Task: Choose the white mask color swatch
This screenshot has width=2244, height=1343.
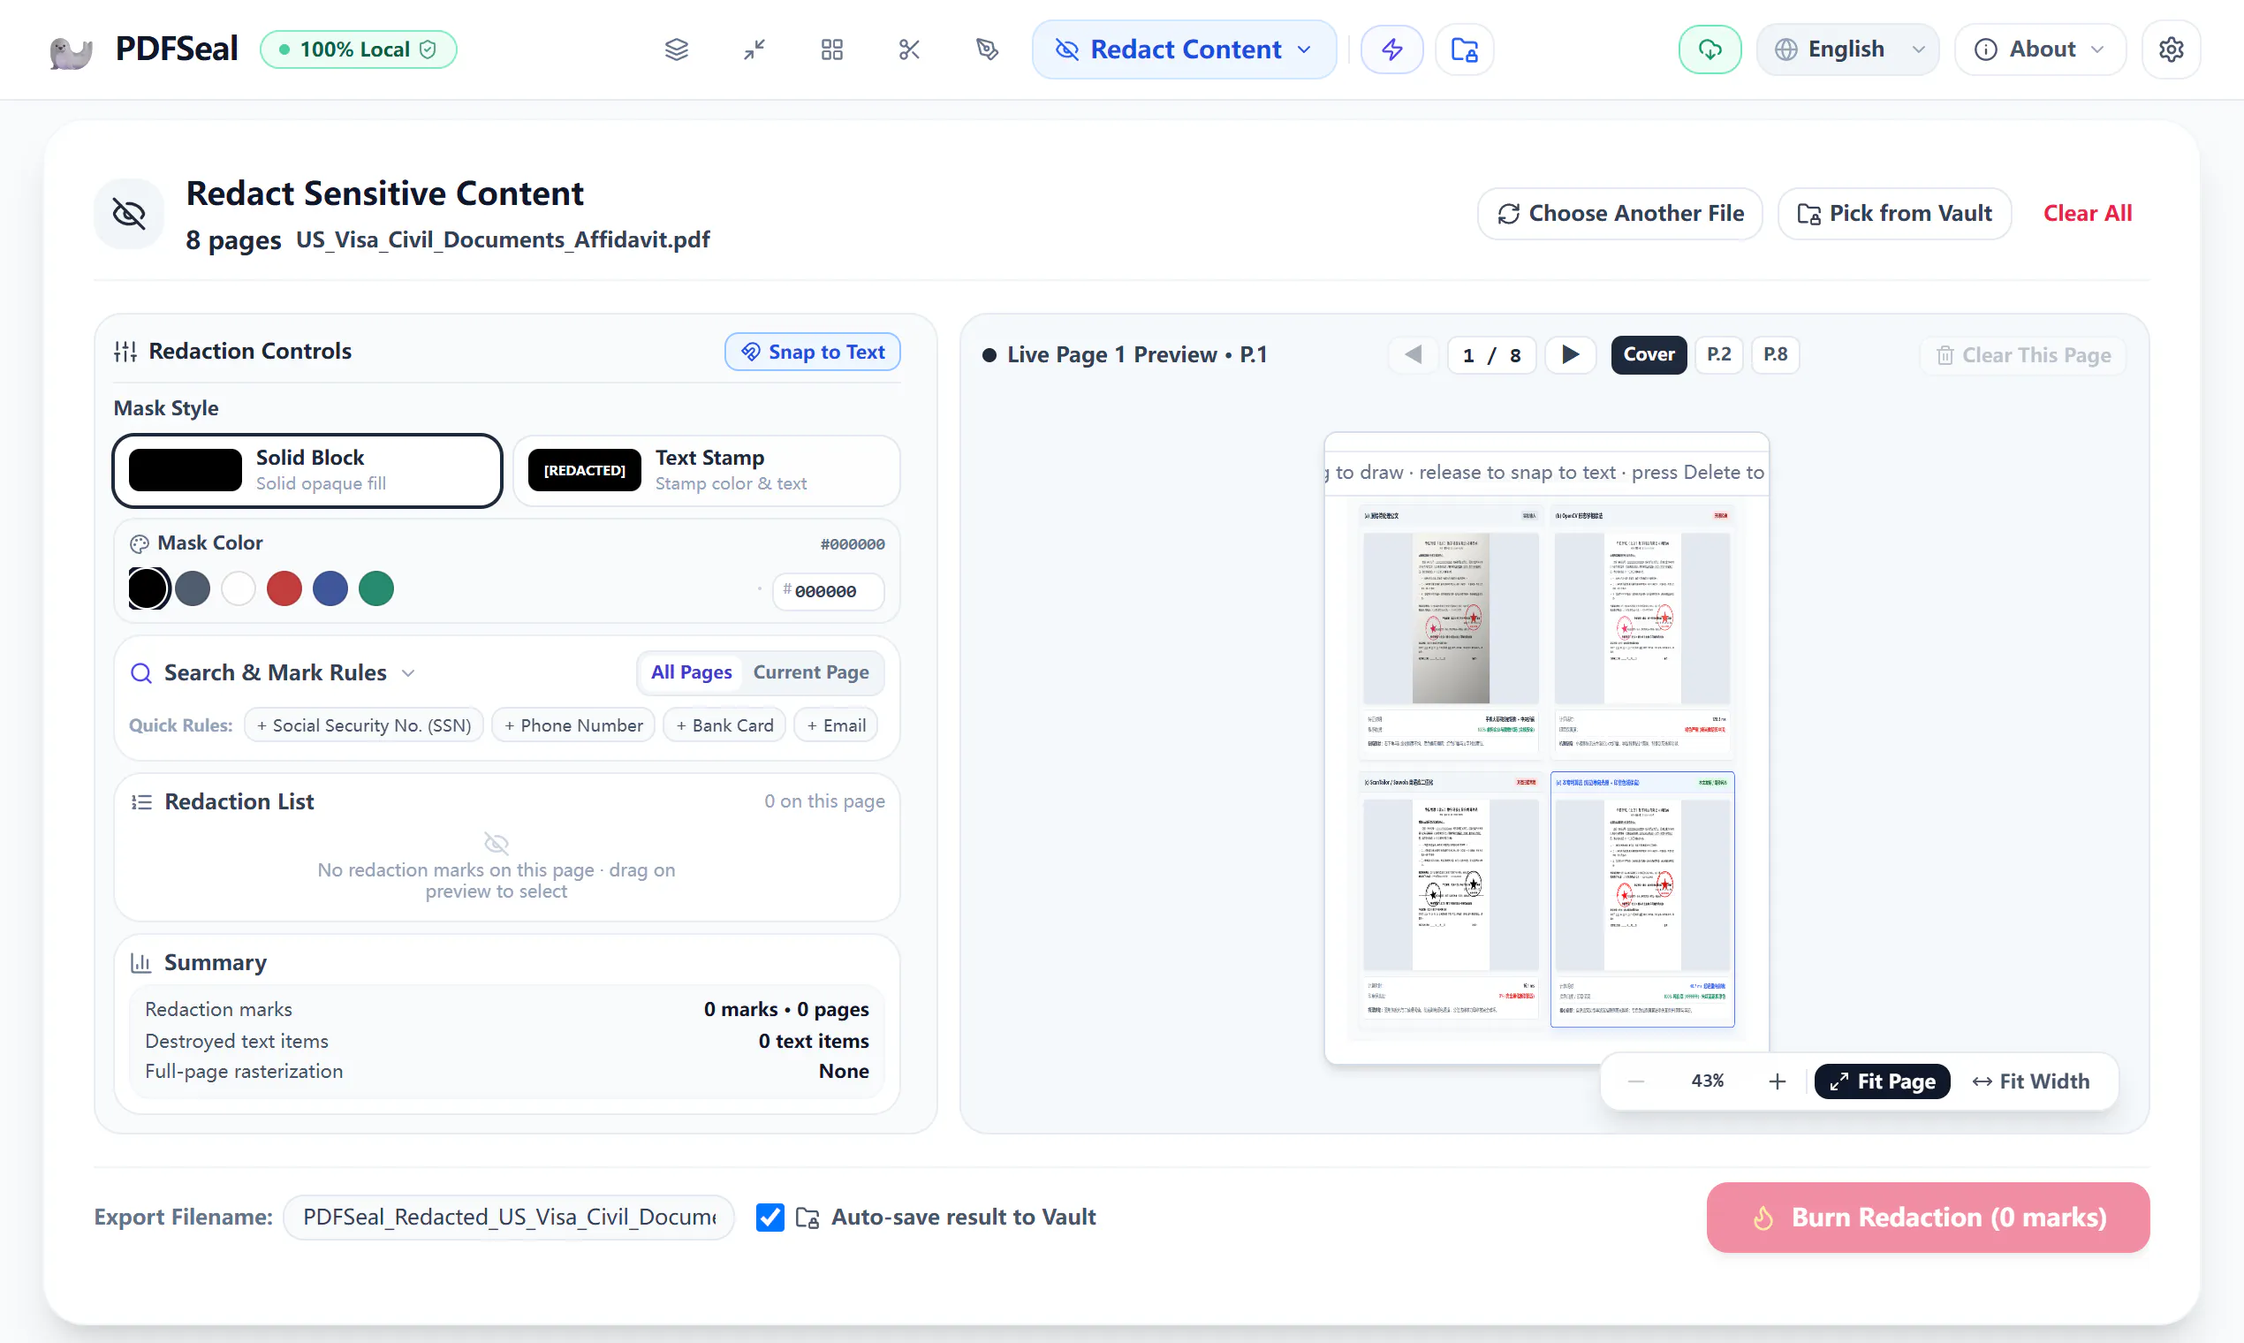Action: pyautogui.click(x=238, y=589)
